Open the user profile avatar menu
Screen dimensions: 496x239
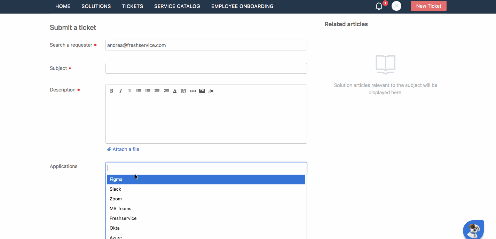[x=396, y=6]
